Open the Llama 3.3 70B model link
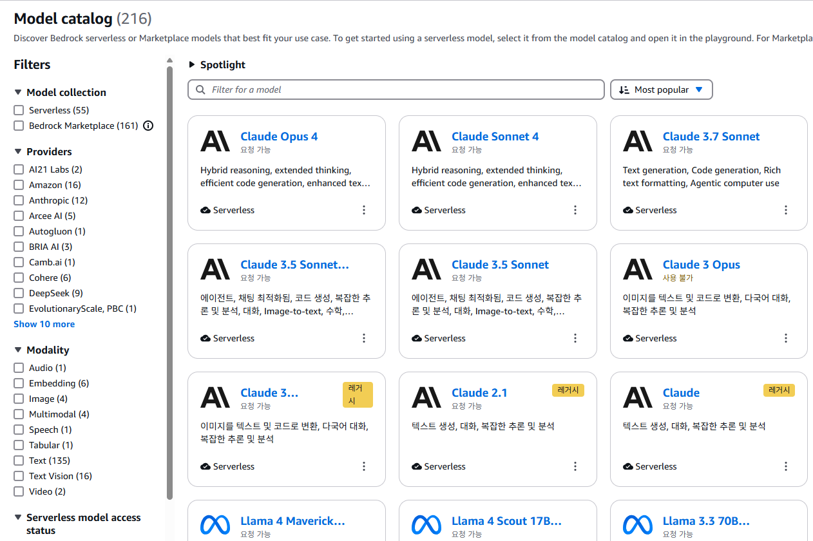This screenshot has height=541, width=813. (707, 521)
